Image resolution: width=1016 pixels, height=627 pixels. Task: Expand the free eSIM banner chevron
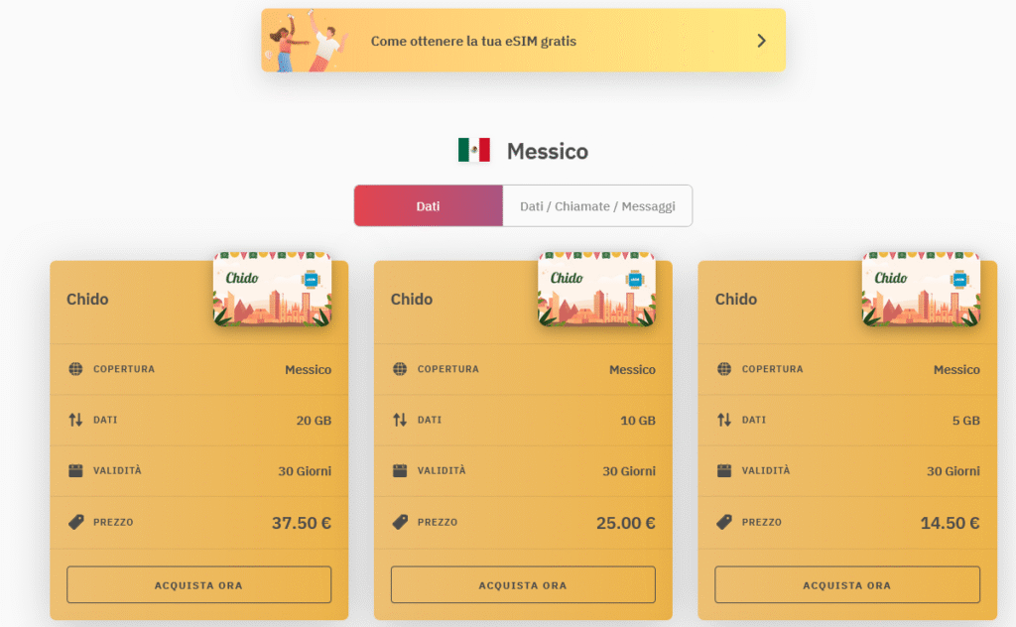click(761, 41)
